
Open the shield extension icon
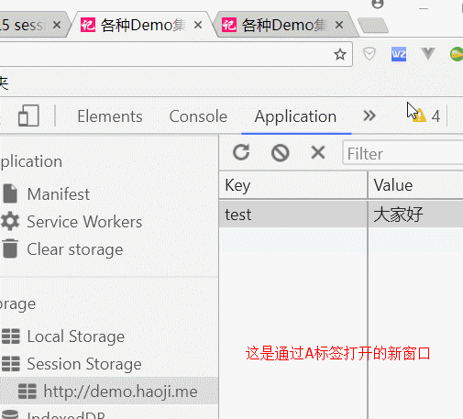(369, 54)
